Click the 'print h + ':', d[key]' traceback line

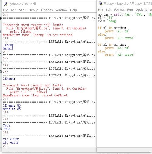[28, 92]
